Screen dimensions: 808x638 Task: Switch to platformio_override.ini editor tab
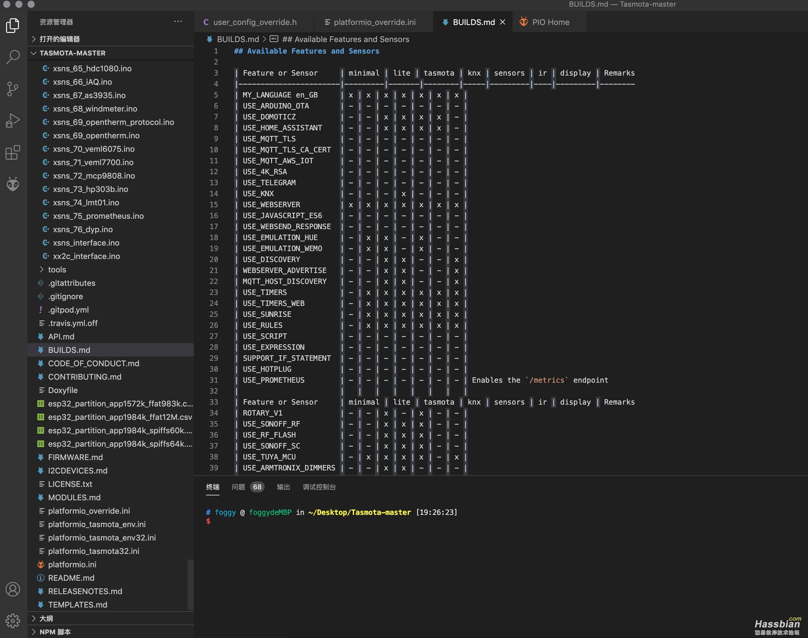[374, 22]
